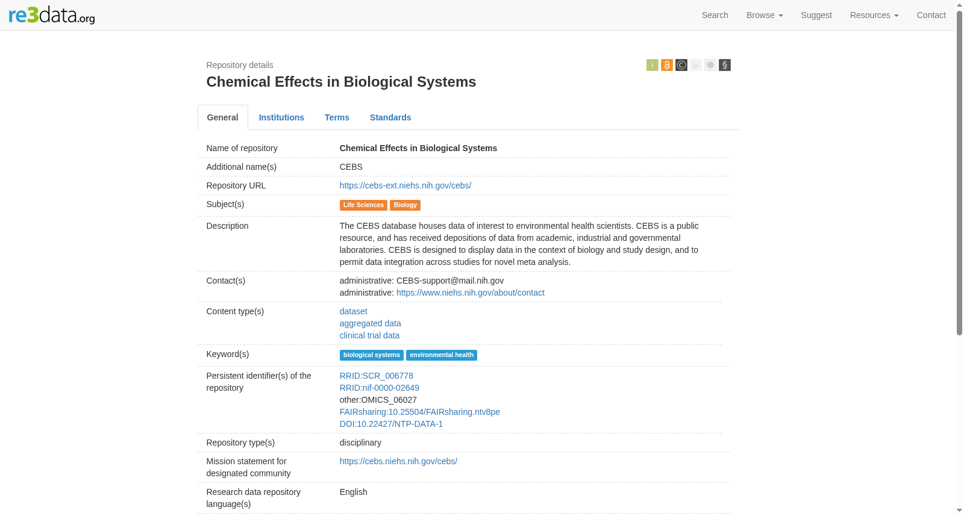Switch to the Standards tab
964x516 pixels.
(390, 117)
